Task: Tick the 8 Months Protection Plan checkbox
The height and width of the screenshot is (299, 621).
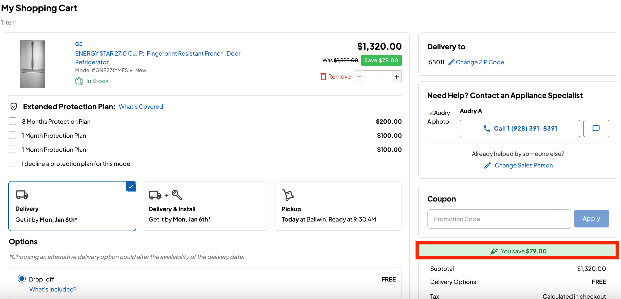Action: pos(13,121)
